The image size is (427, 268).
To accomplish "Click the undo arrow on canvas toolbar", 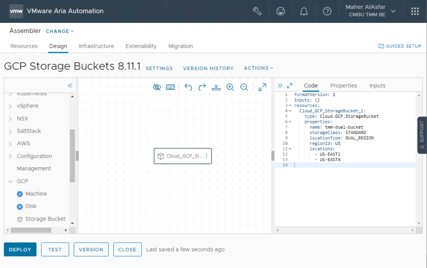I will pyautogui.click(x=188, y=87).
